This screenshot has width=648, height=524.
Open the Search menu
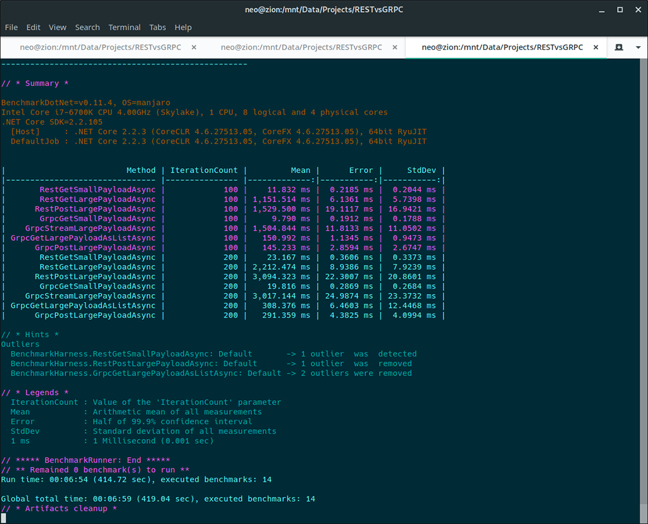[x=87, y=27]
